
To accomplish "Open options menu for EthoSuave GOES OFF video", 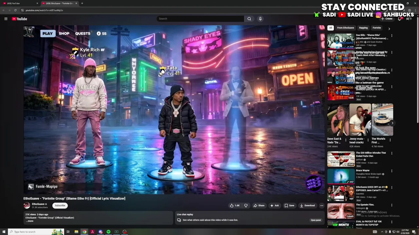I will click(x=392, y=188).
